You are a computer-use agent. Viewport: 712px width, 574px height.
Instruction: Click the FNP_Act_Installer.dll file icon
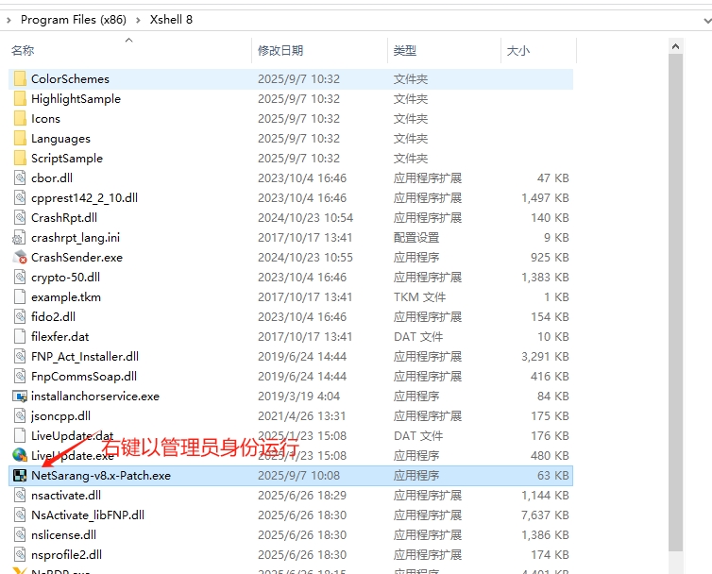tap(20, 357)
